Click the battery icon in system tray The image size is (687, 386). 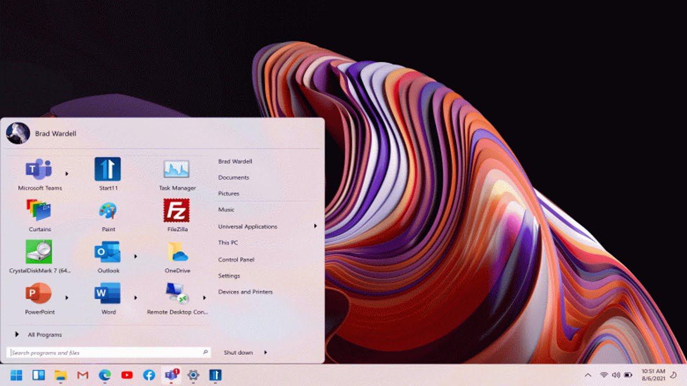(x=628, y=375)
